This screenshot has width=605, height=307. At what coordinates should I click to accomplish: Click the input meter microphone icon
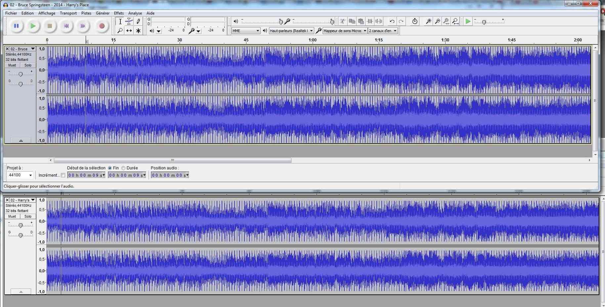click(191, 31)
